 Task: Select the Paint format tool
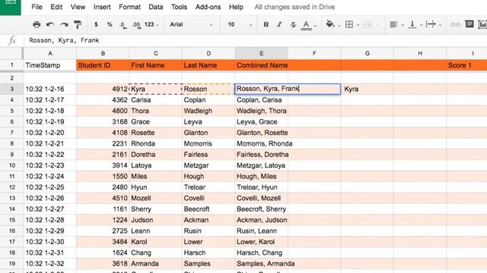click(78, 24)
